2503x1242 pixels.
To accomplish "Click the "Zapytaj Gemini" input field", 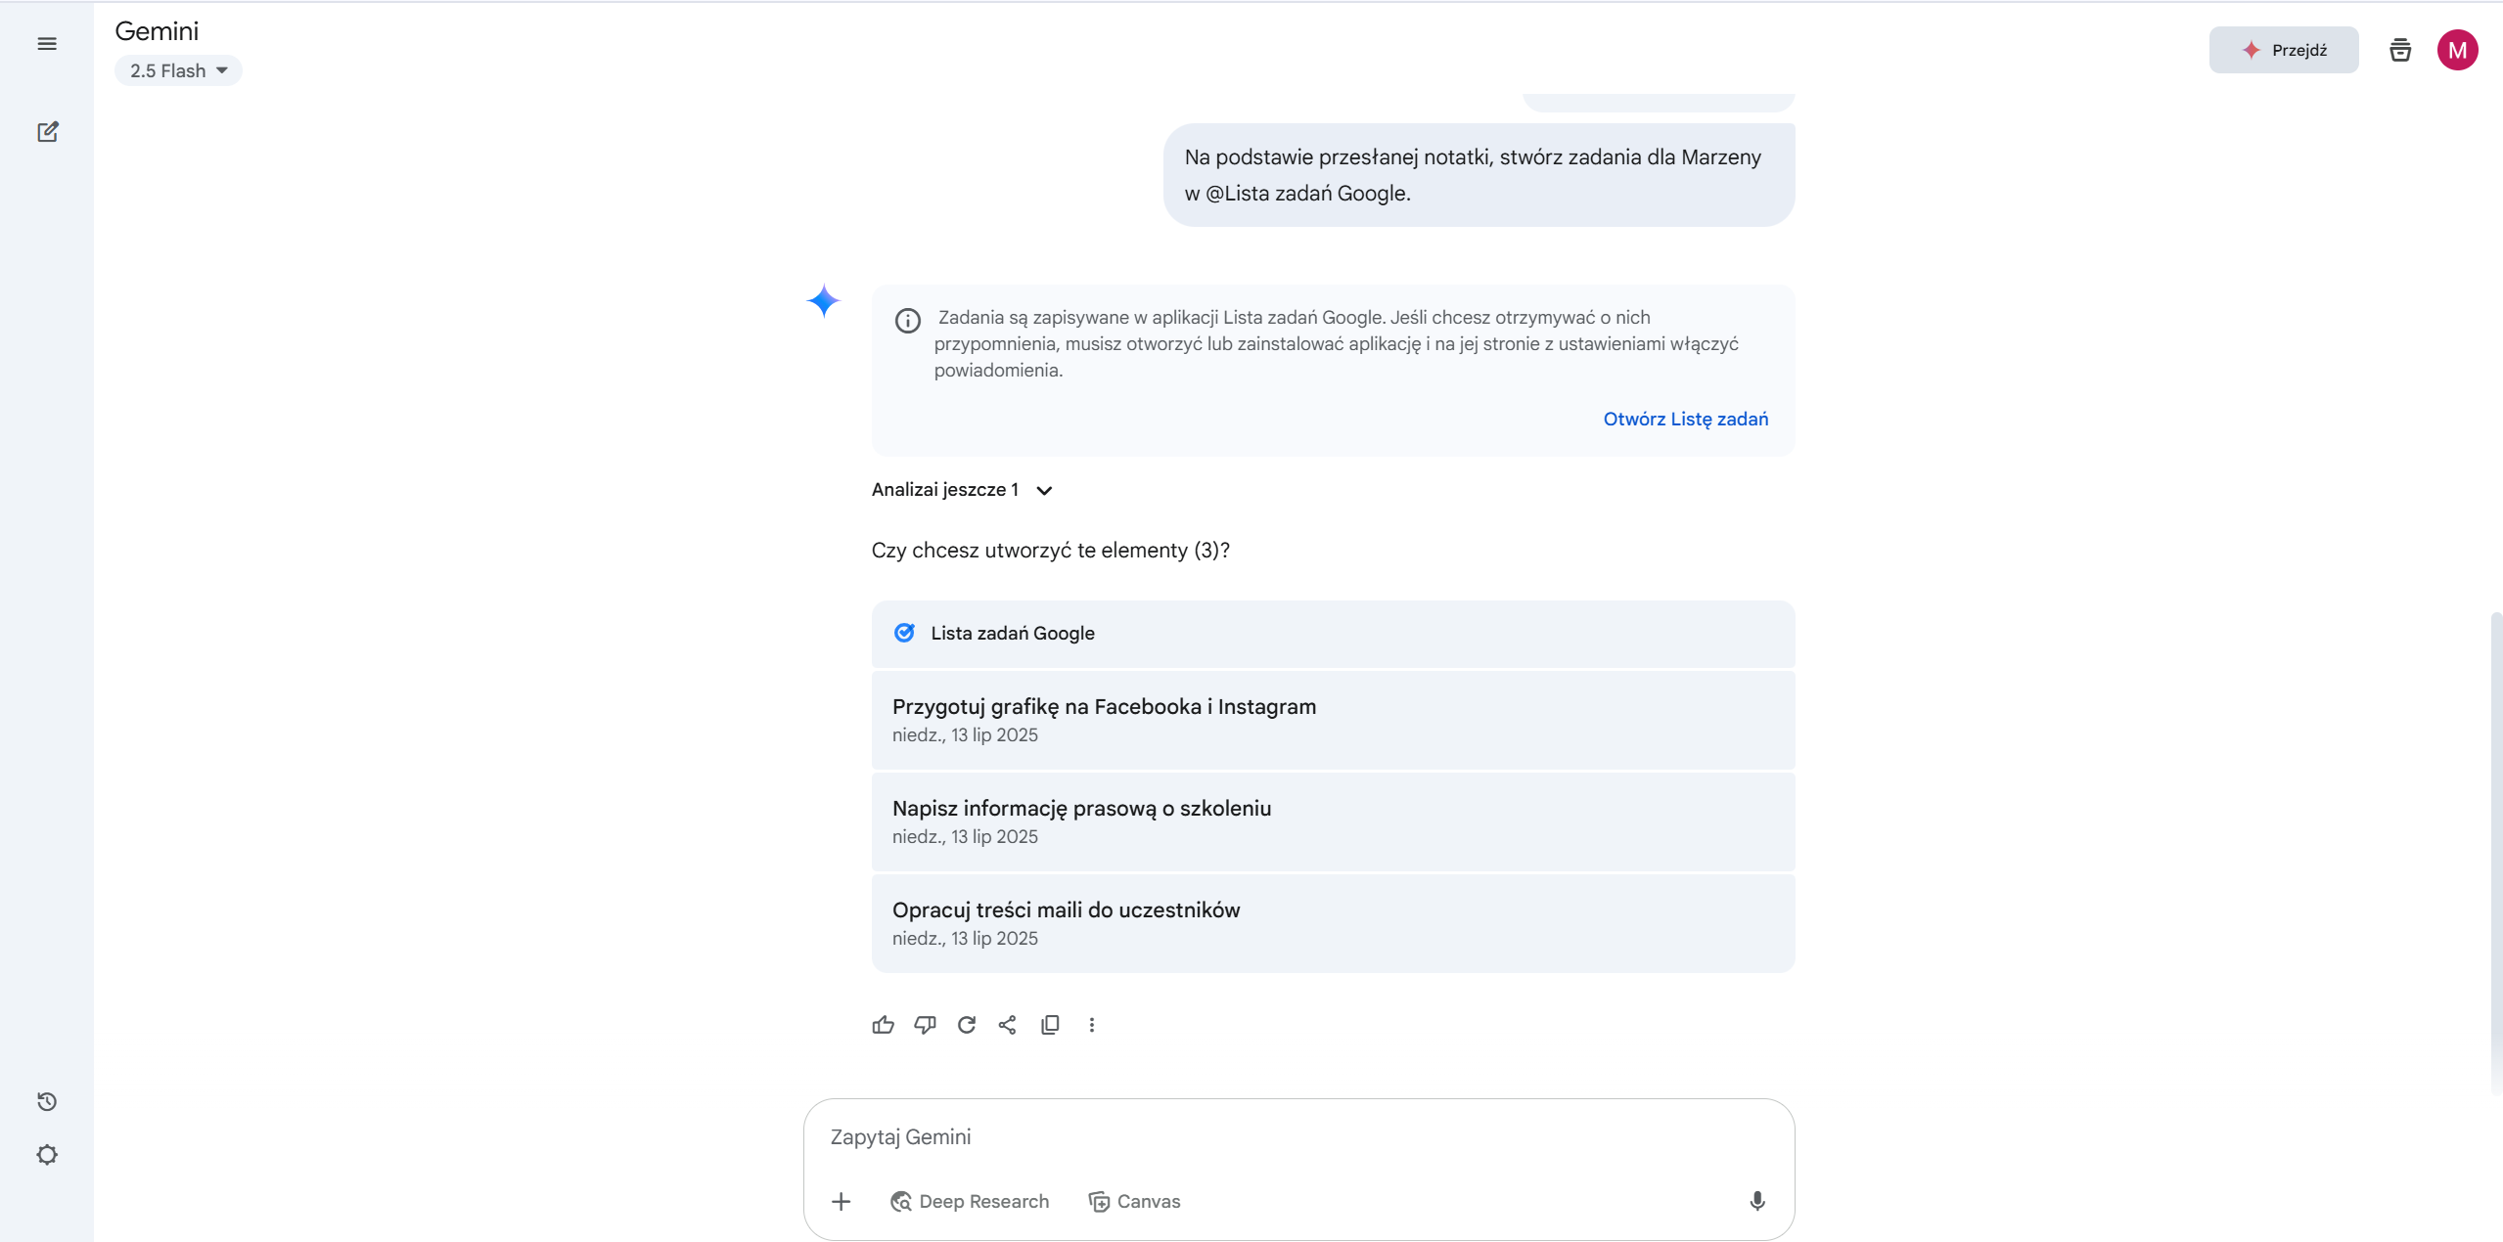I will click(1272, 1137).
